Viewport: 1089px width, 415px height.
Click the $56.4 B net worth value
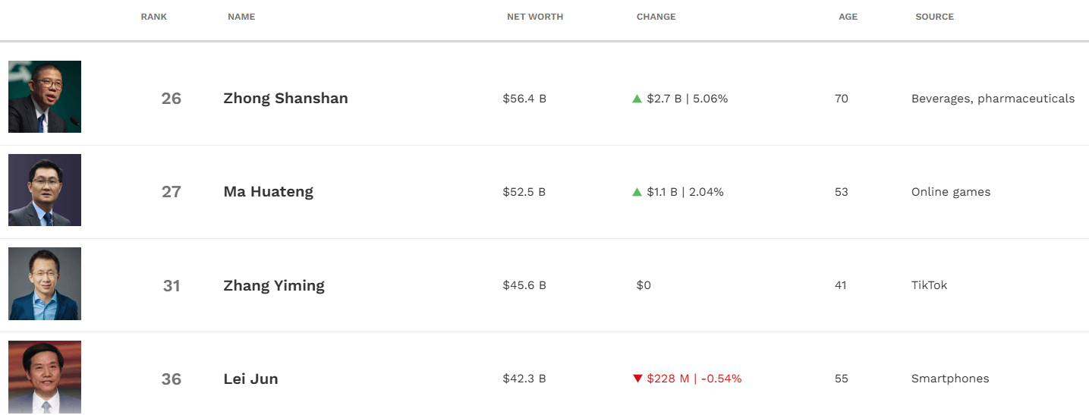coord(524,99)
